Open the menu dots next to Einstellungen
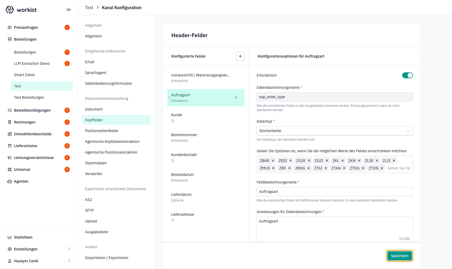Viewport: 452px width, 269px height. [69, 249]
